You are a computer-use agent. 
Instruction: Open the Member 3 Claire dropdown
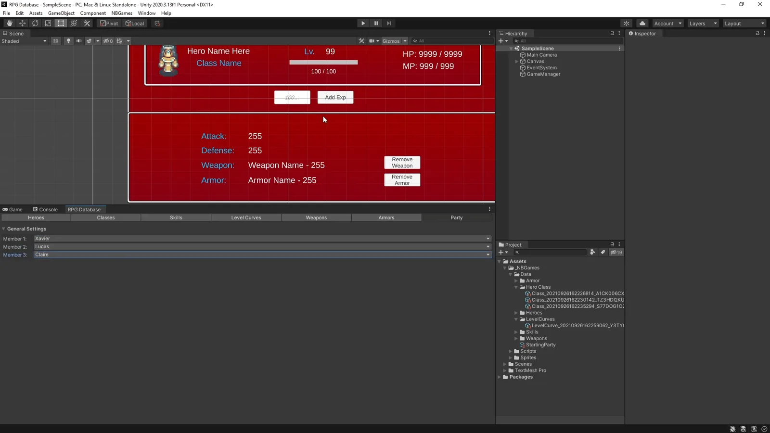click(x=262, y=255)
